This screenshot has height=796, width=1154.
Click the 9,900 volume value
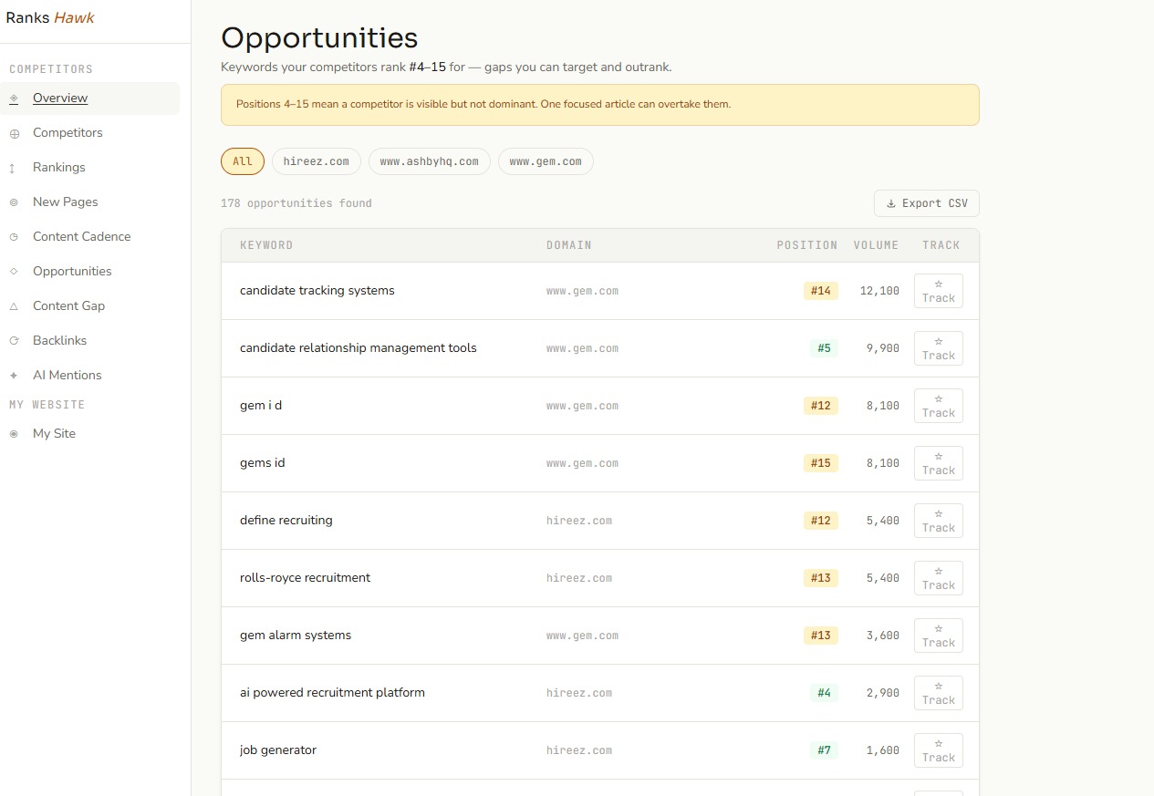click(x=883, y=348)
